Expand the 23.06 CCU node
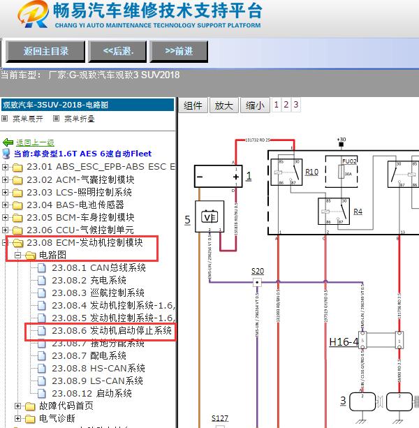The height and width of the screenshot is (428, 419). (x=5, y=230)
